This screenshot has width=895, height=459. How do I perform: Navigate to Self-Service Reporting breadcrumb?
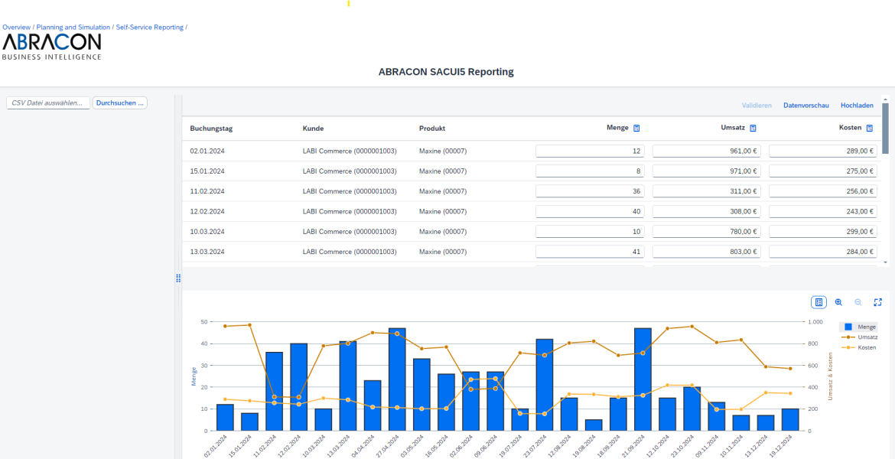coord(149,28)
